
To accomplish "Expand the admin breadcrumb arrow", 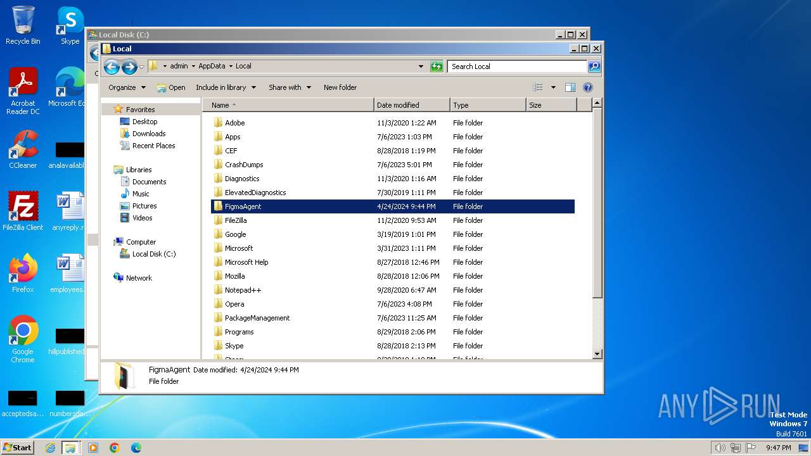I will (193, 66).
